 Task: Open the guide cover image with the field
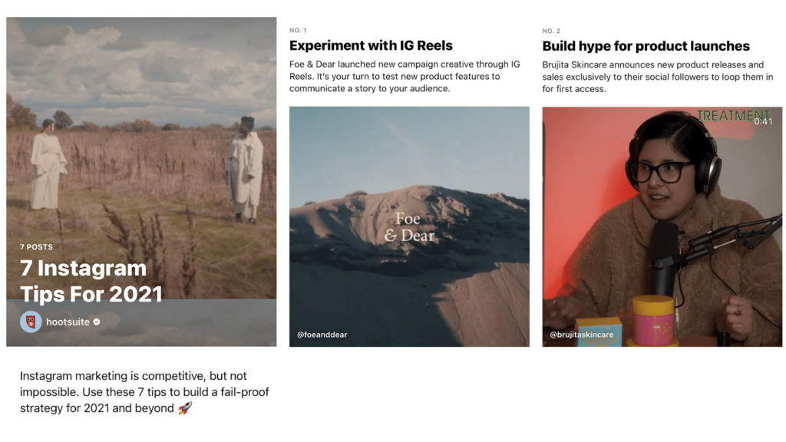click(141, 182)
